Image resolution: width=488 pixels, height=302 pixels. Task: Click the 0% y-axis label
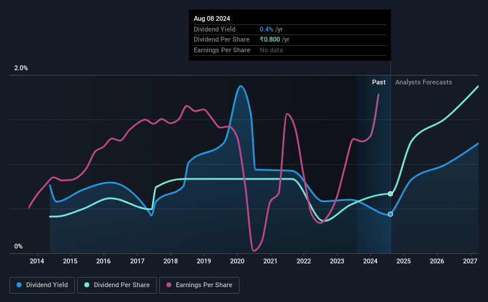coord(18,246)
